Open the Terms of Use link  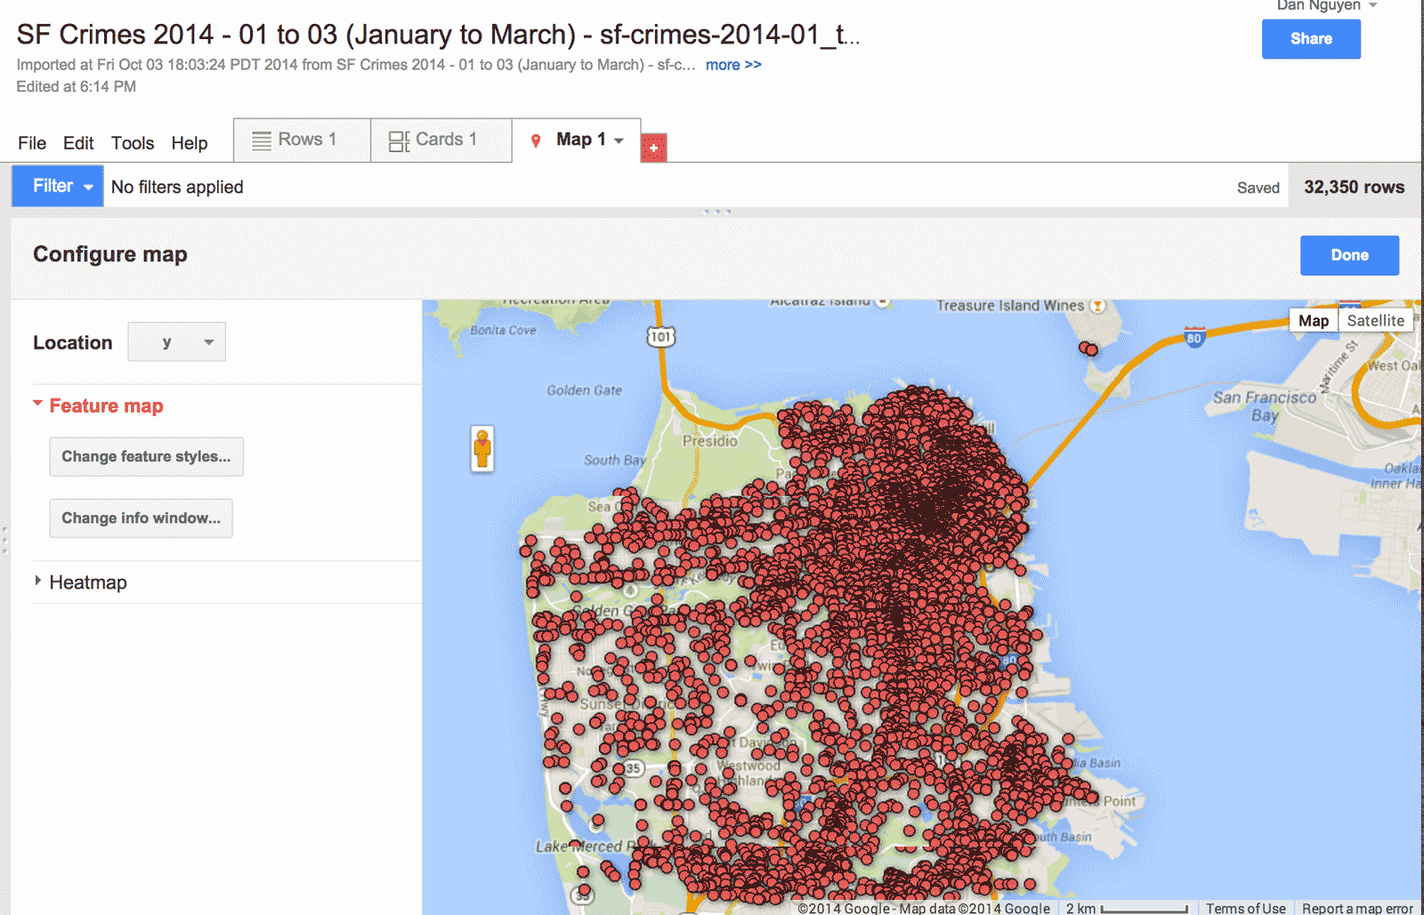coord(1245,908)
